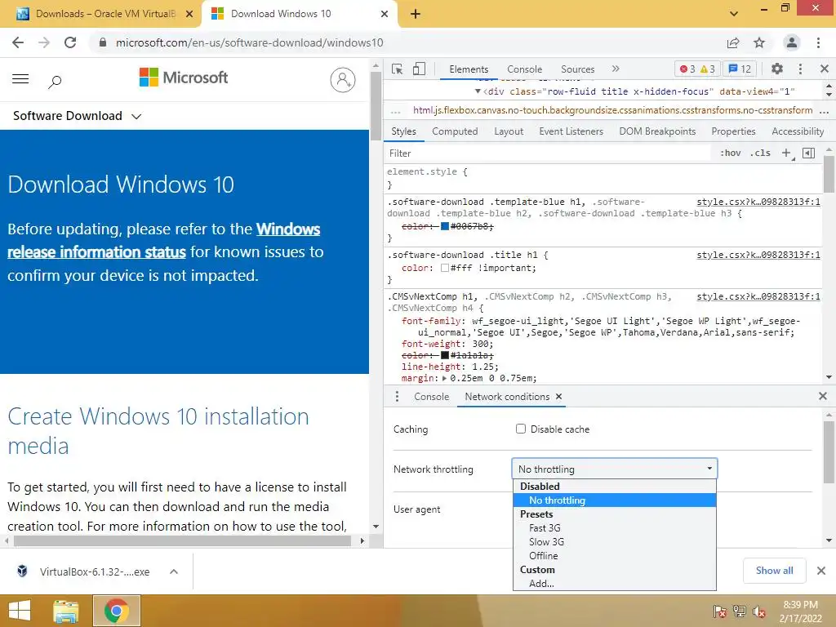The width and height of the screenshot is (836, 627).
Task: Sign in via the account icon
Action: (343, 80)
